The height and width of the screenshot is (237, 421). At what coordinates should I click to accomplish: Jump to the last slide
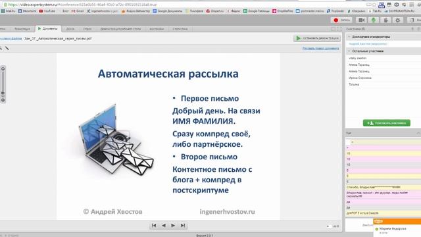pos(183,225)
